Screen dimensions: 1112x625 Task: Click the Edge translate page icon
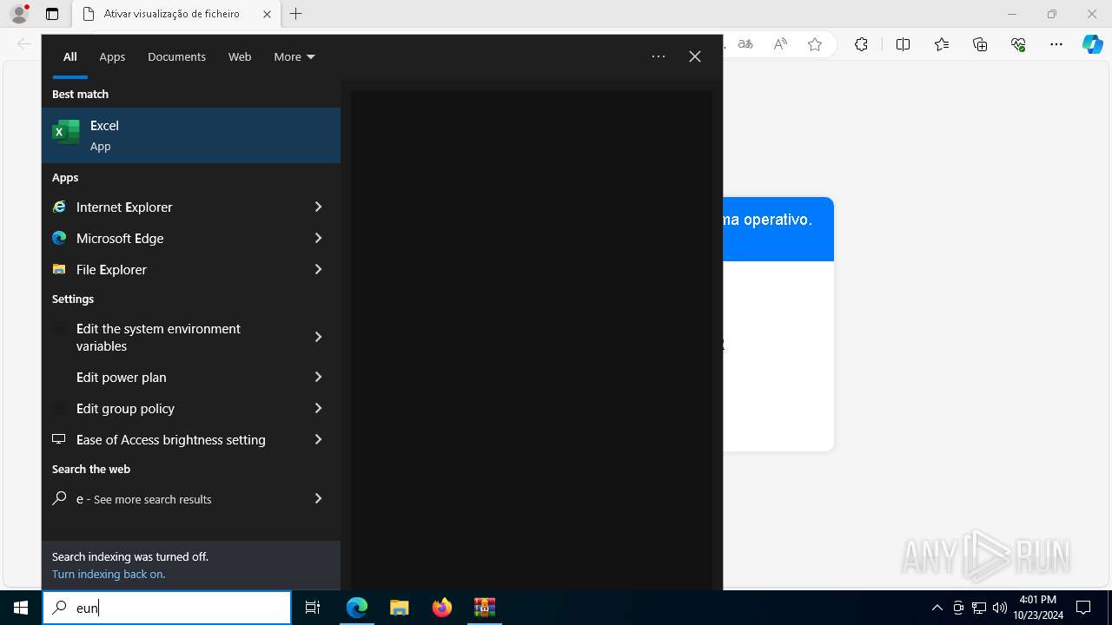pos(745,44)
